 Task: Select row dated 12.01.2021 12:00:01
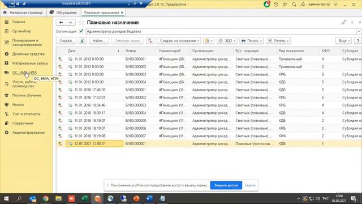point(209,143)
